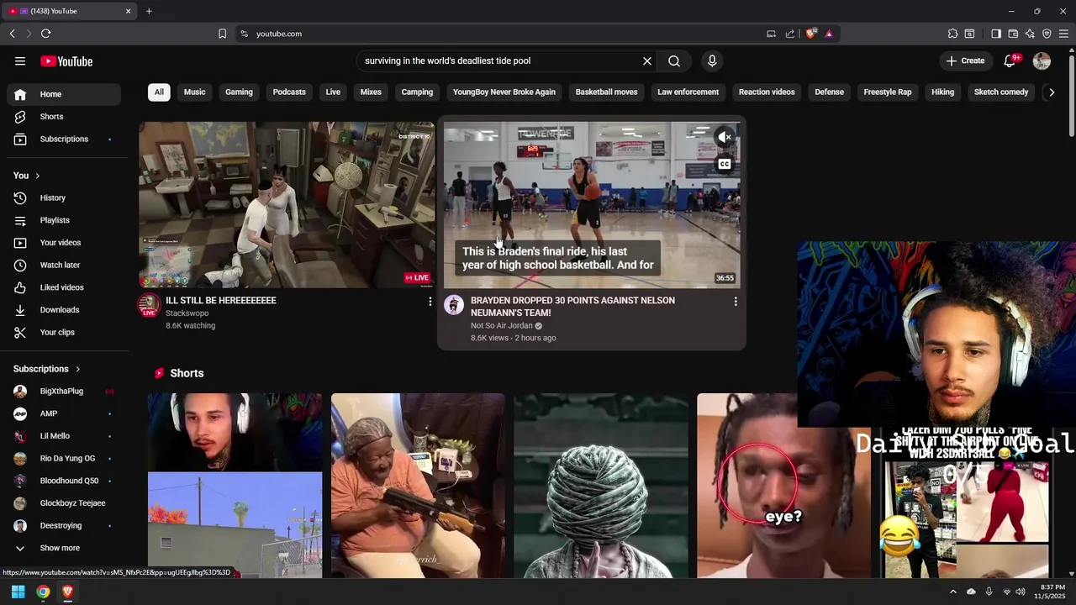Toggle the browser sidebar panel
This screenshot has height=605, width=1076.
pos(996,34)
